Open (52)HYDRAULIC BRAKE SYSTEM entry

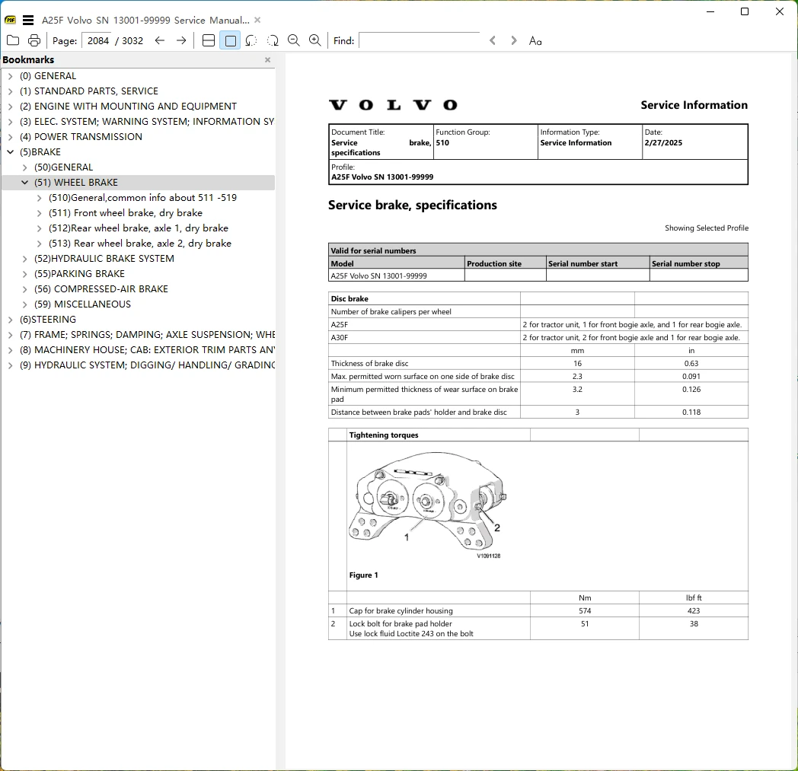[104, 259]
